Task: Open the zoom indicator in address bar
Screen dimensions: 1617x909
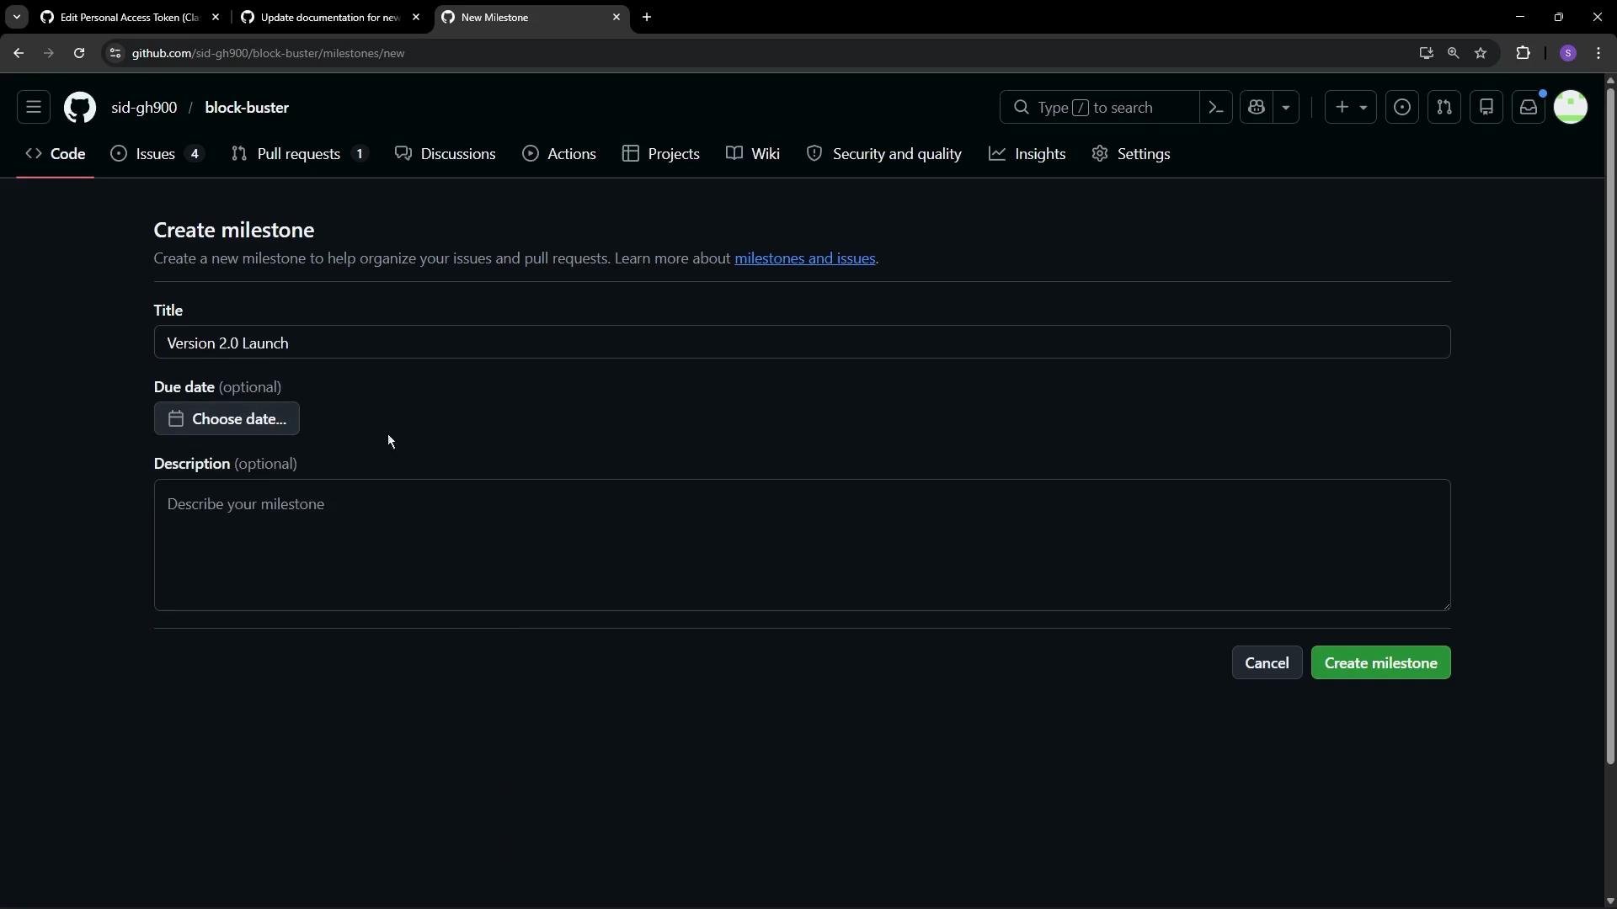Action: (1453, 53)
